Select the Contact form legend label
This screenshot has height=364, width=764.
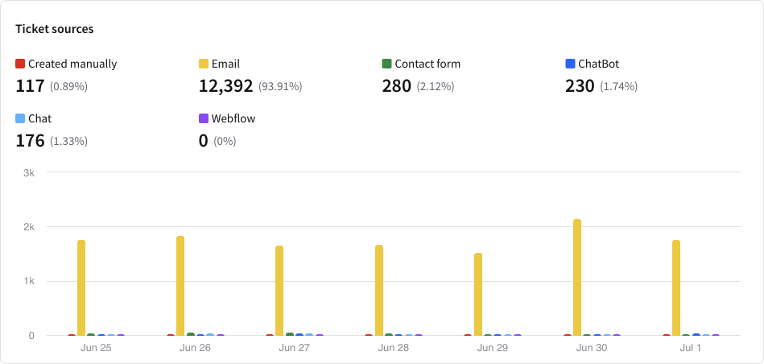click(x=427, y=64)
